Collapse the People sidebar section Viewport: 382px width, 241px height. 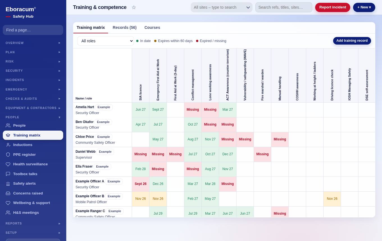tap(33, 117)
